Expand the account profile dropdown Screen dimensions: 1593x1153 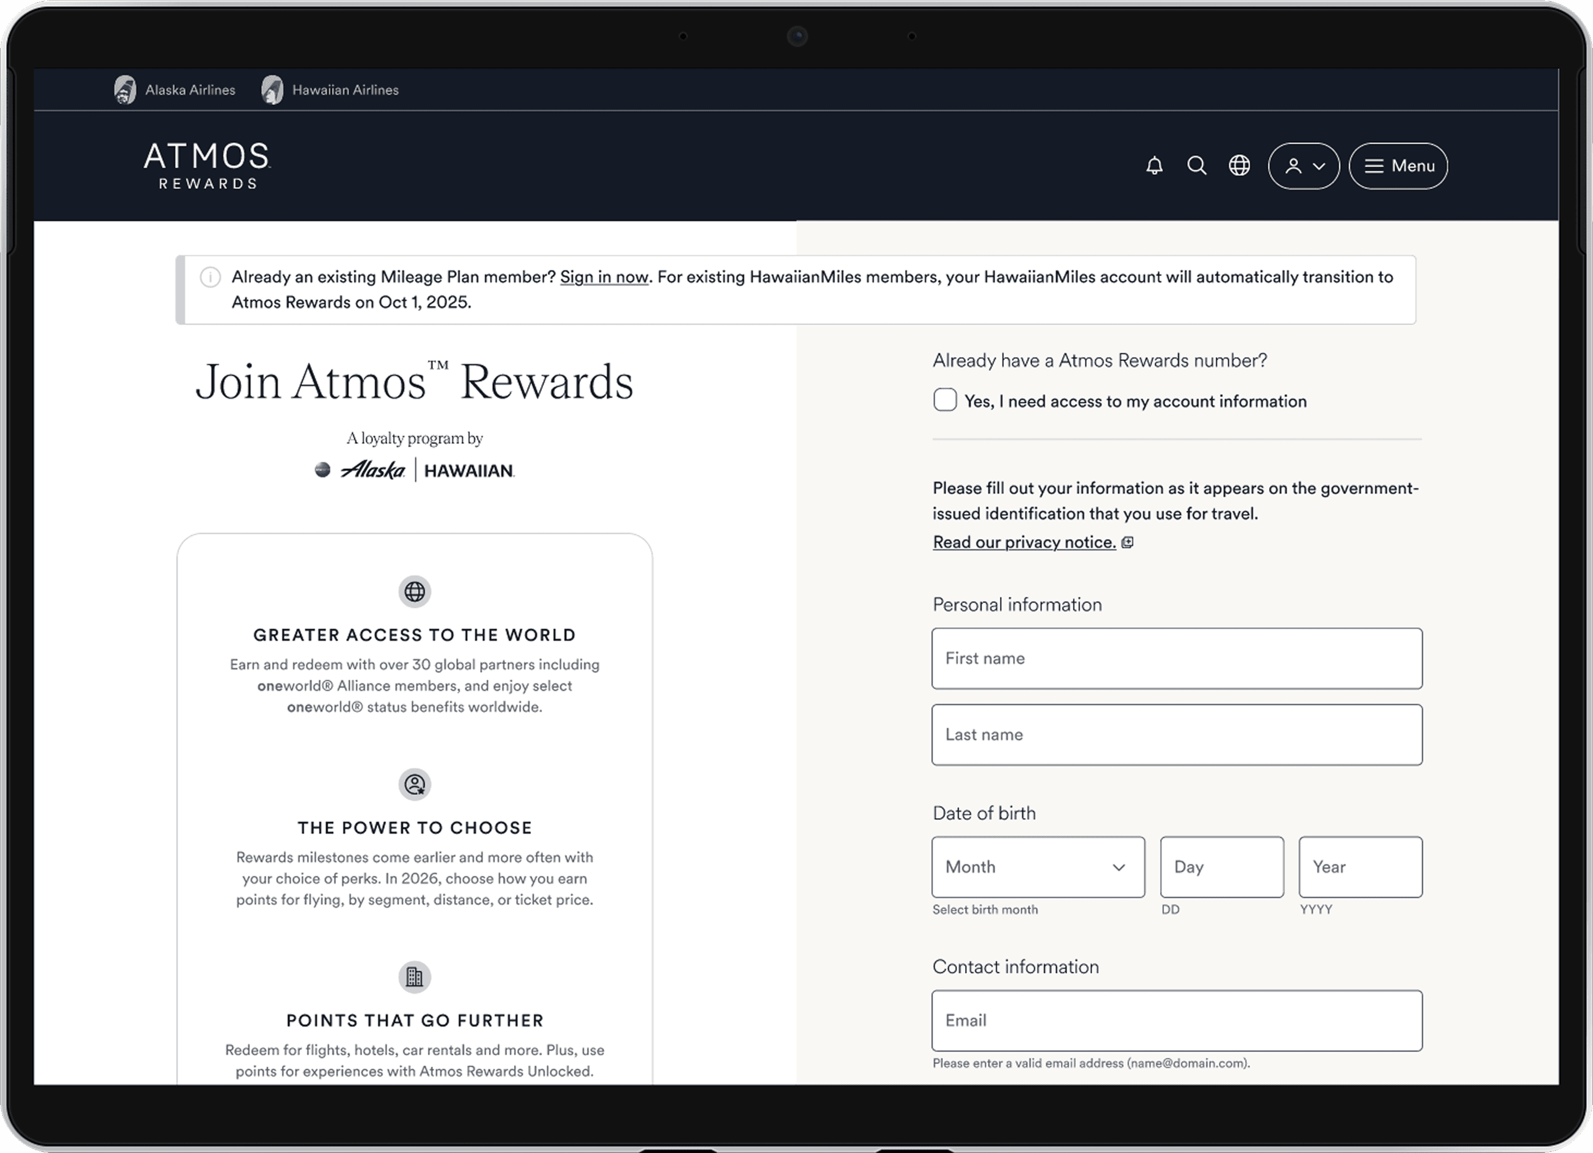(x=1304, y=166)
